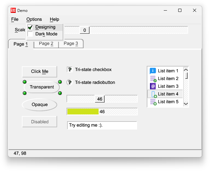The image size is (210, 171).
Task: Click the phone add icon beside List item 4
Action: coord(154,94)
